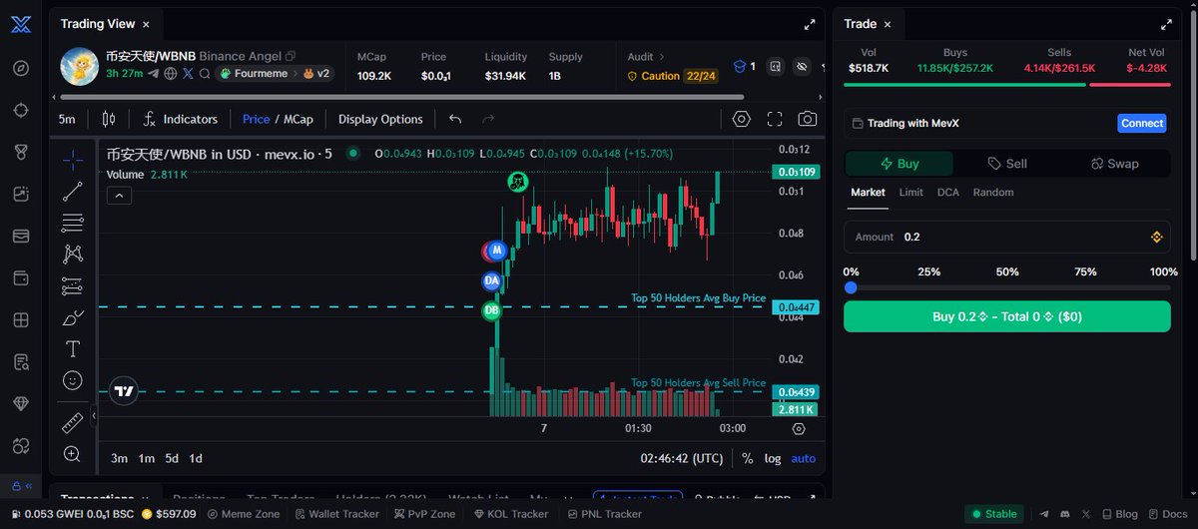The height and width of the screenshot is (529, 1198).
Task: Toggle the Stable connection status indicator
Action: point(994,514)
